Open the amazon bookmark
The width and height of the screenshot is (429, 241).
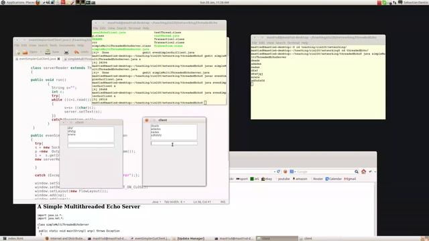click(x=300, y=179)
